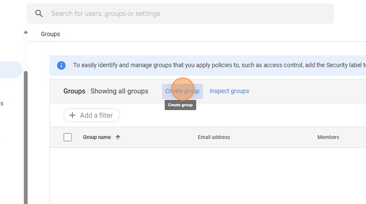This screenshot has height=204, width=366.
Task: Click the Members column header
Action: coord(328,137)
